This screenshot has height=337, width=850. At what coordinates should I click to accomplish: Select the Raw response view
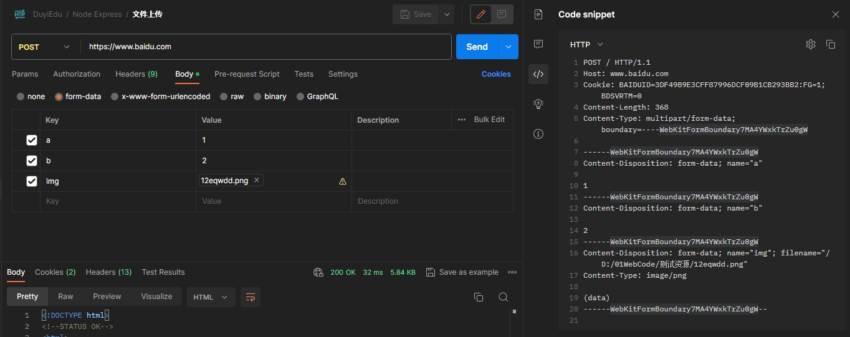tap(65, 297)
